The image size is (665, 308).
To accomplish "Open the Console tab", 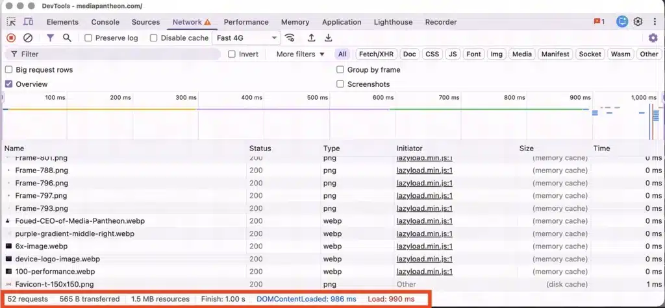I will click(105, 22).
